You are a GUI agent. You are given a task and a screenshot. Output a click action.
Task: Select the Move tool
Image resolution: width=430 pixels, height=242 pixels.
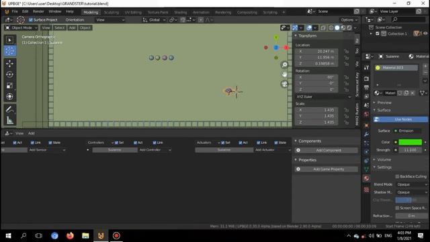pos(9,64)
